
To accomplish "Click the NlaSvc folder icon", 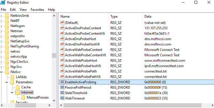I will pyautogui.click(x=7, y=72).
